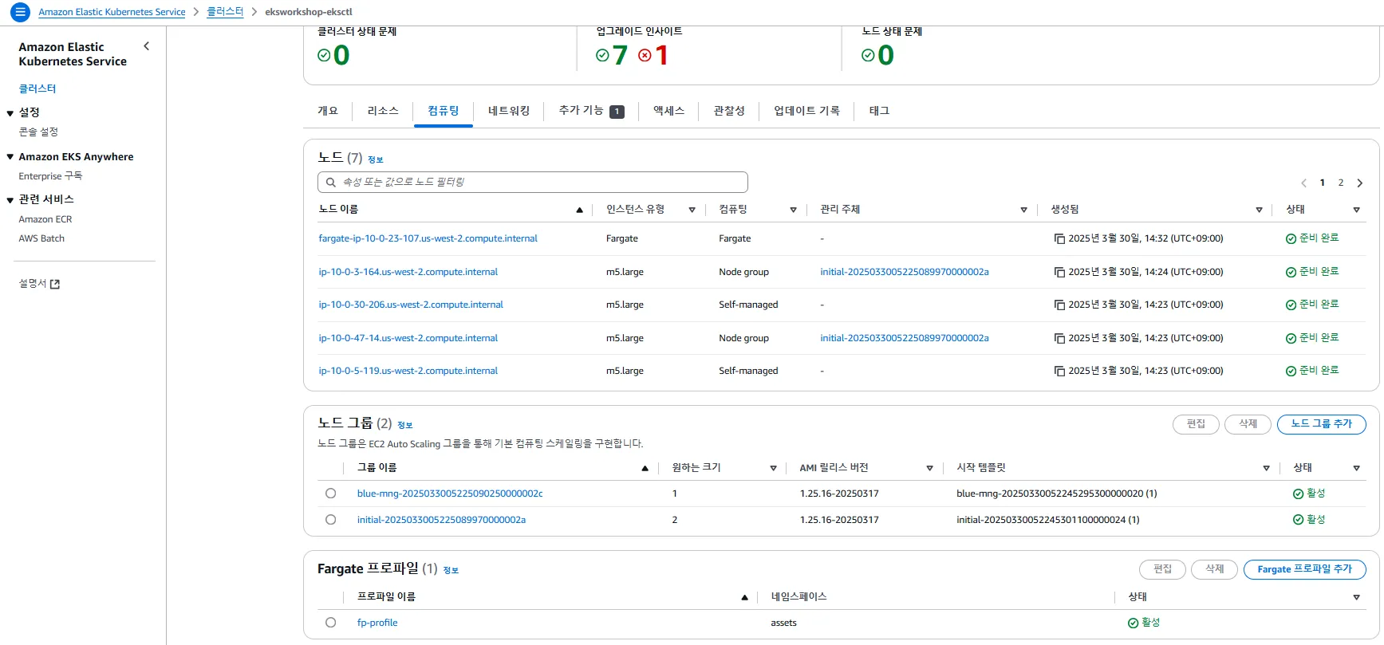Click the Fargate profile 편집 button

click(1162, 569)
